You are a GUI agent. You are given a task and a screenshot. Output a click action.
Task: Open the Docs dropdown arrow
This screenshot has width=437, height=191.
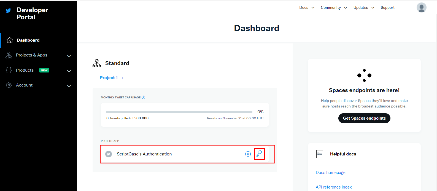(313, 8)
